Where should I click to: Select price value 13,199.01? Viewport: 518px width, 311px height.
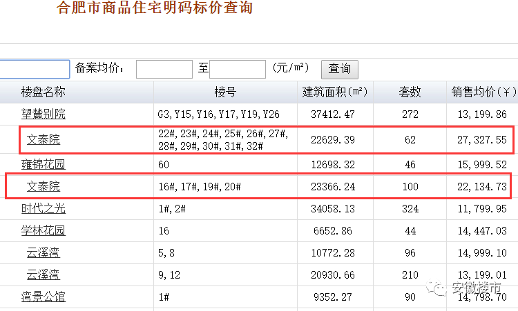pos(482,275)
